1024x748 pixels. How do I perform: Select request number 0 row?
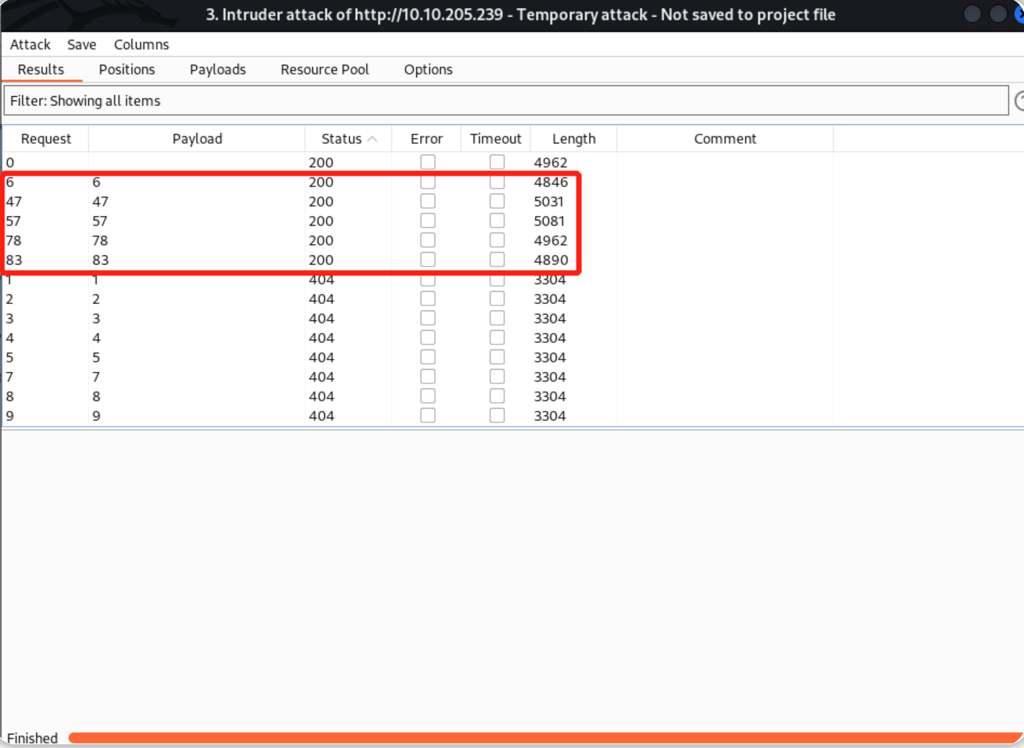click(x=10, y=162)
